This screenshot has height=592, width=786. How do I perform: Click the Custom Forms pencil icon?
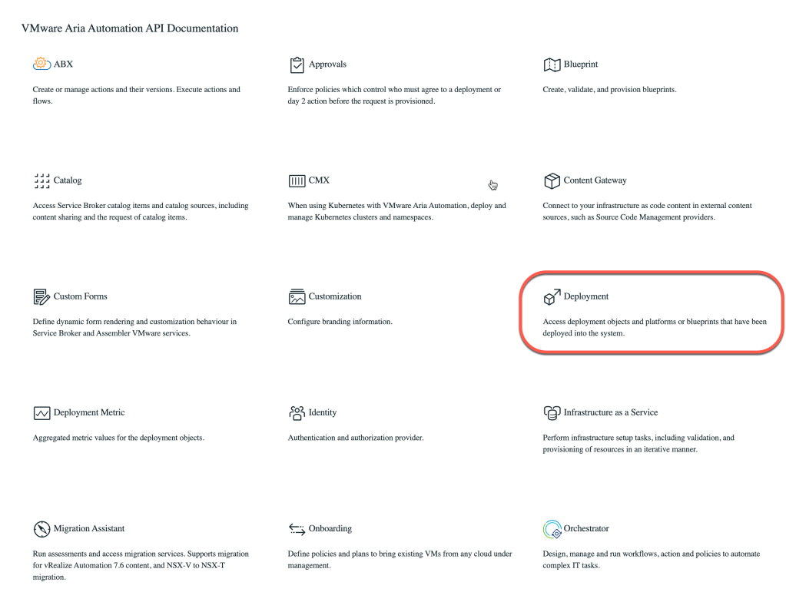tap(40, 296)
